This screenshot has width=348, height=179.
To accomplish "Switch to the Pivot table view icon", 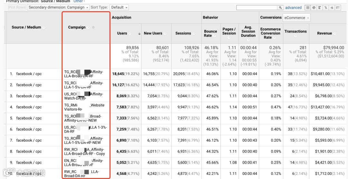I will pyautogui.click(x=338, y=7).
